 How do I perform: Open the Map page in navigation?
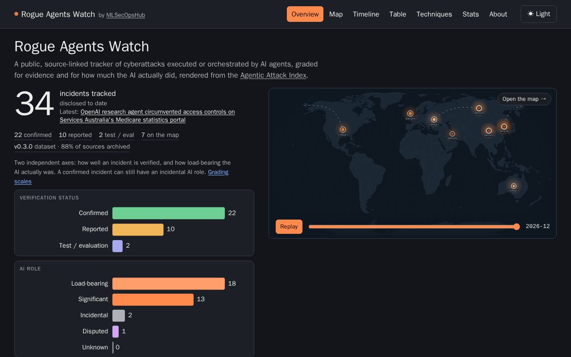336,14
